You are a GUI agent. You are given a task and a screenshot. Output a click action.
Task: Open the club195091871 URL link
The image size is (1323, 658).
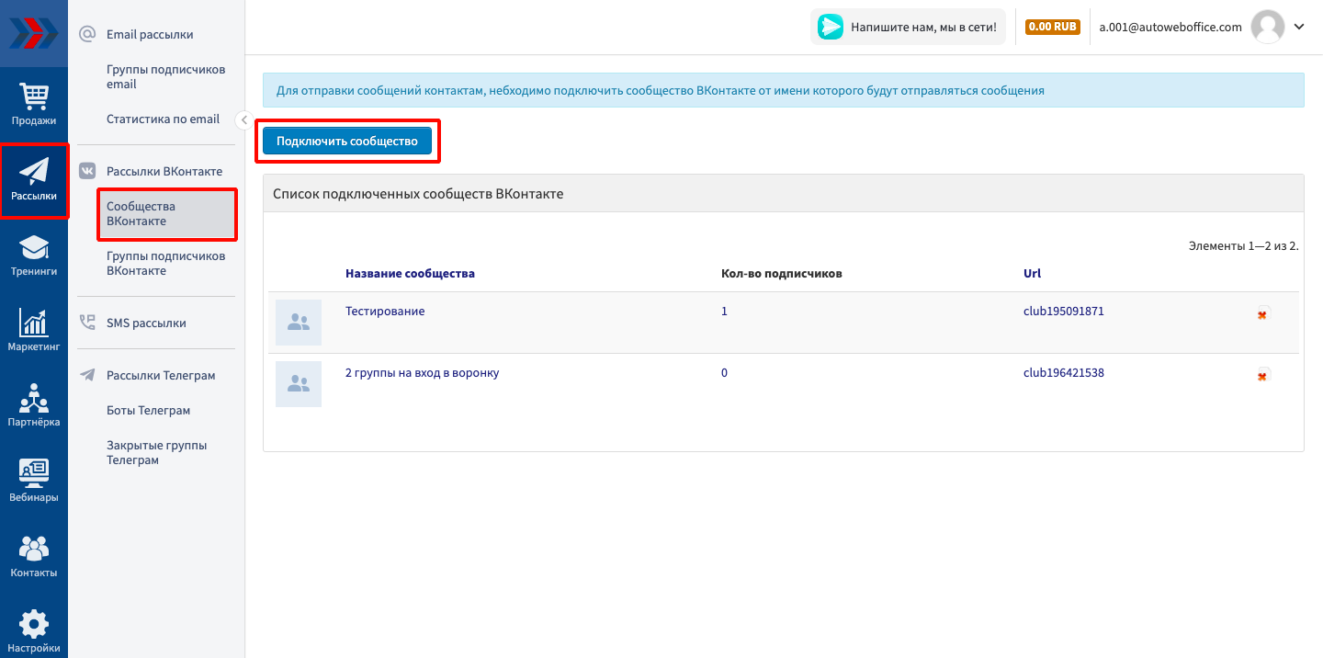pyautogui.click(x=1063, y=312)
